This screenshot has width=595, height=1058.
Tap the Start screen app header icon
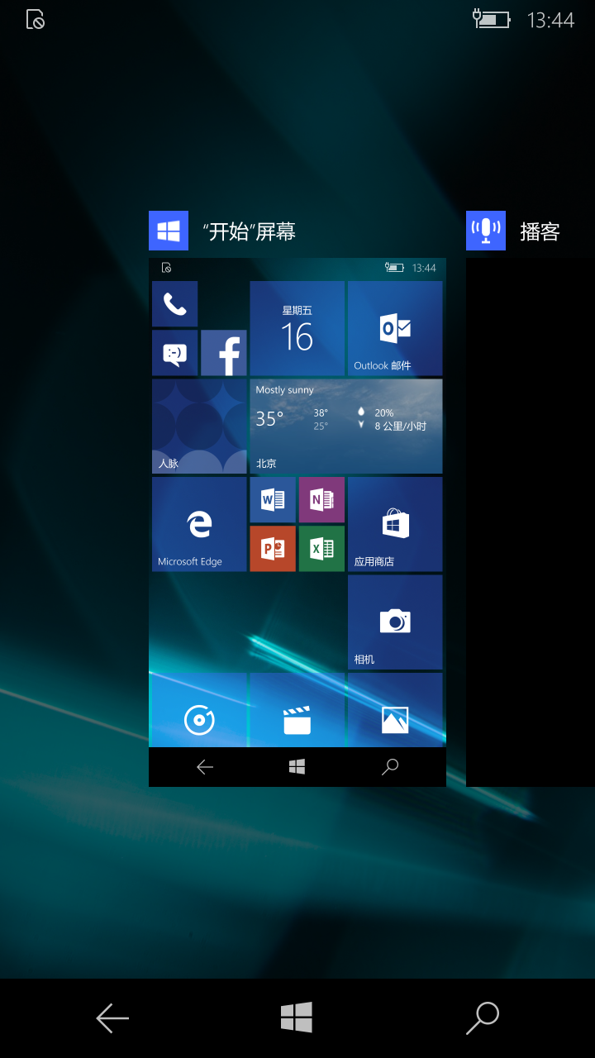click(x=169, y=231)
